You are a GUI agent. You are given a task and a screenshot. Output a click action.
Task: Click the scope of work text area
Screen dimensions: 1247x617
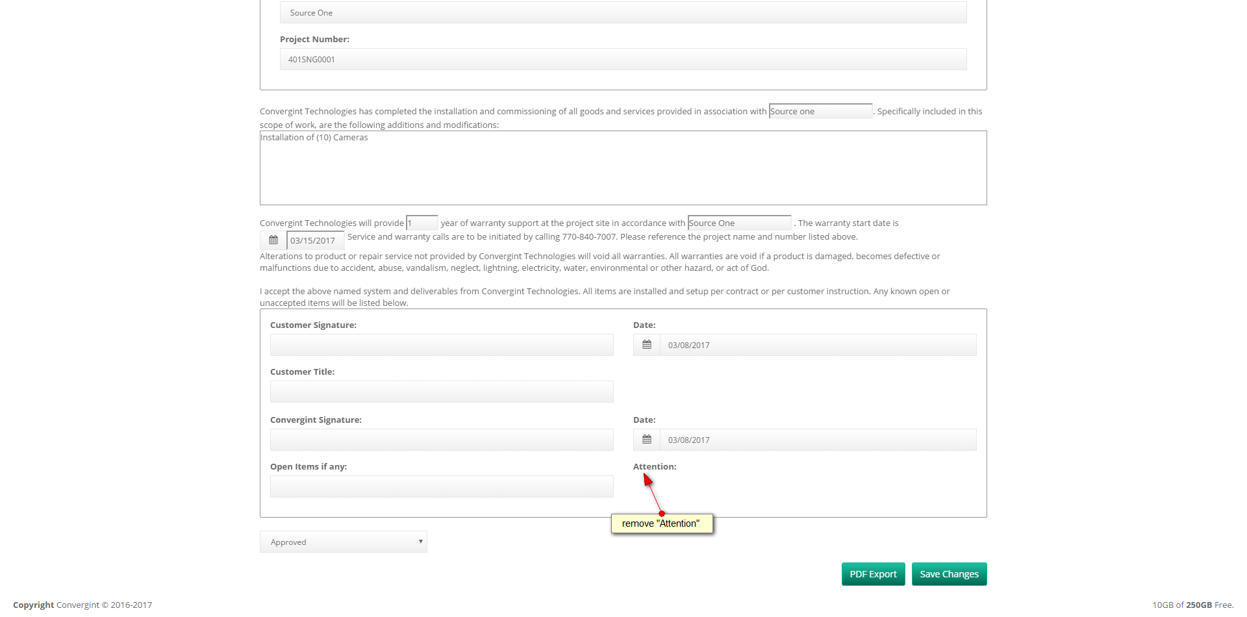pyautogui.click(x=623, y=168)
